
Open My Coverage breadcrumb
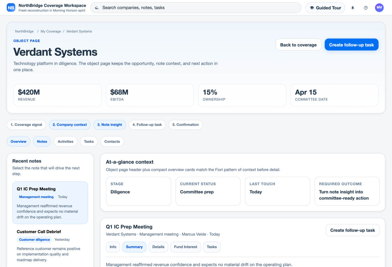click(51, 31)
